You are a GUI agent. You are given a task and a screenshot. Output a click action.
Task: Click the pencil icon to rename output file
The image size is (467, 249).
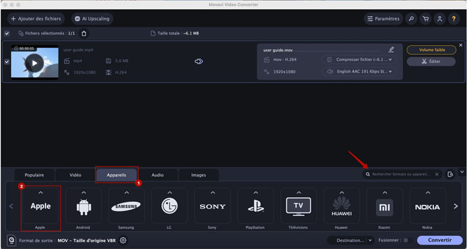click(392, 49)
